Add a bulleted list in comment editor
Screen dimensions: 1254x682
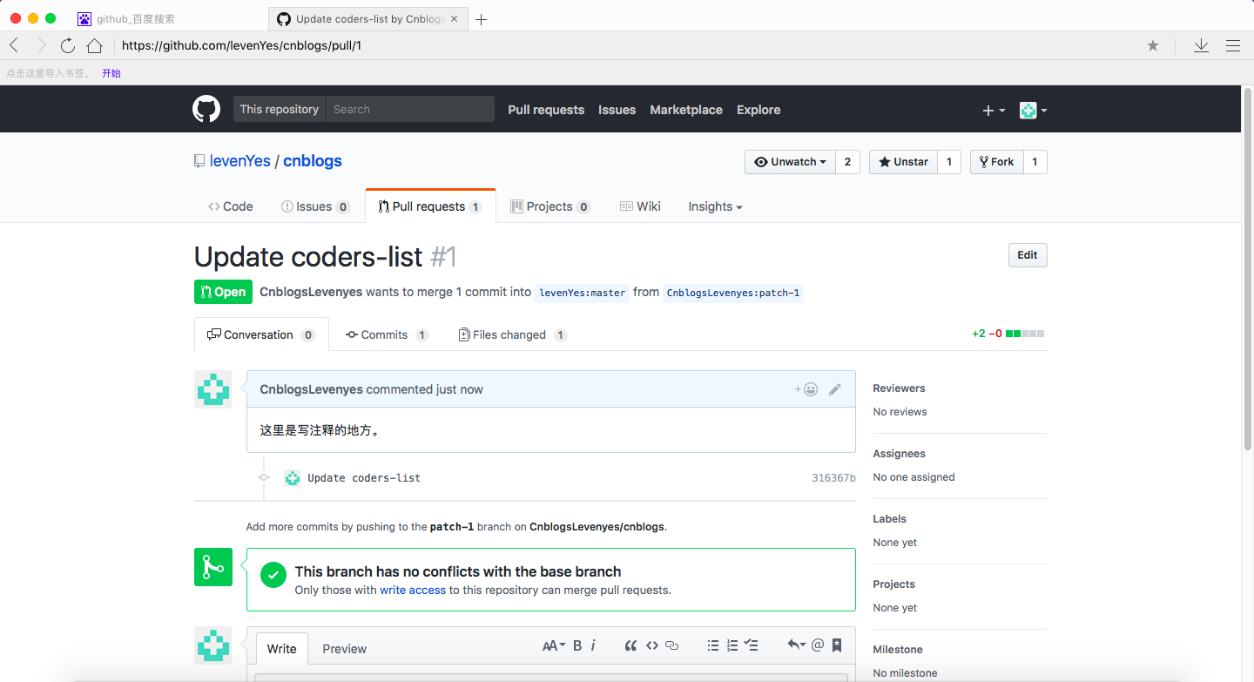[713, 645]
